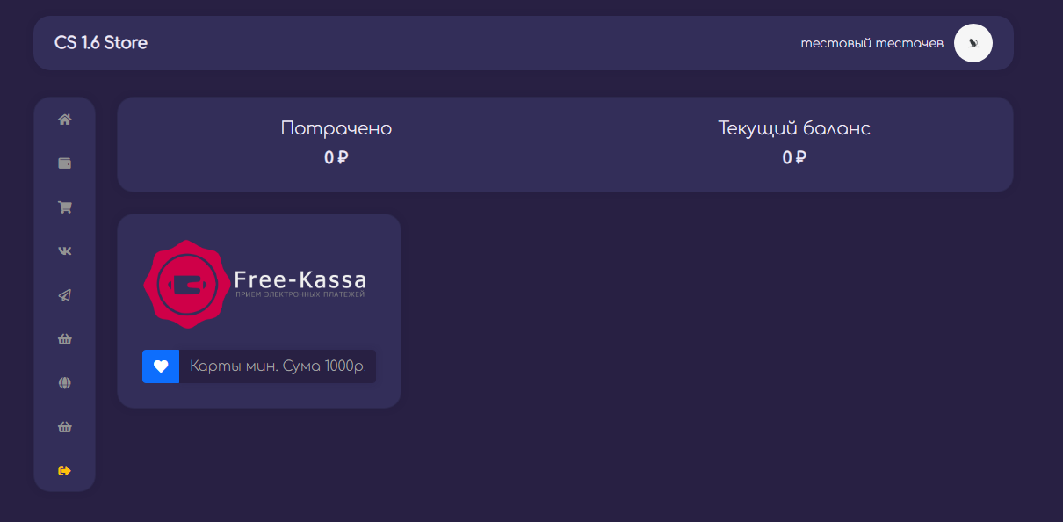Log out using the yellow exit icon

pos(64,471)
